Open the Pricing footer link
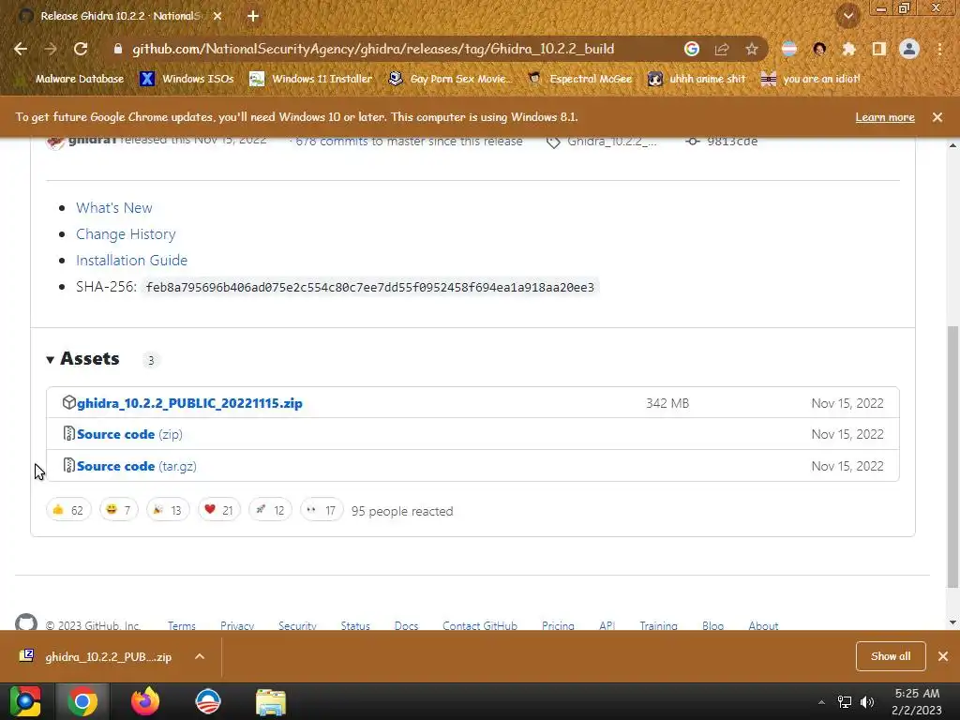 [558, 625]
